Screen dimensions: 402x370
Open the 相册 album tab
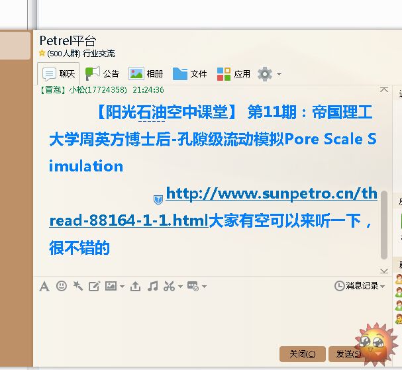[146, 73]
